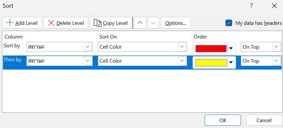Expand Sort On dropdown in Then by row
This screenshot has height=128, width=283.
tap(182, 61)
